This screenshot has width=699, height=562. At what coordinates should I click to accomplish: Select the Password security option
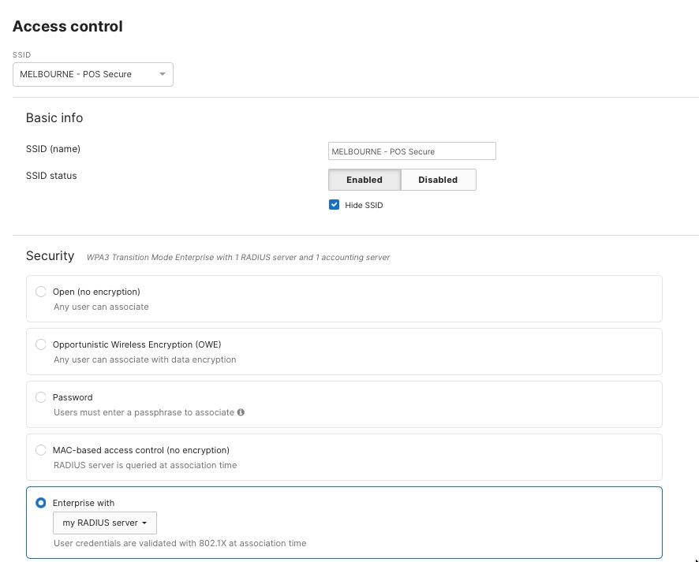click(40, 396)
